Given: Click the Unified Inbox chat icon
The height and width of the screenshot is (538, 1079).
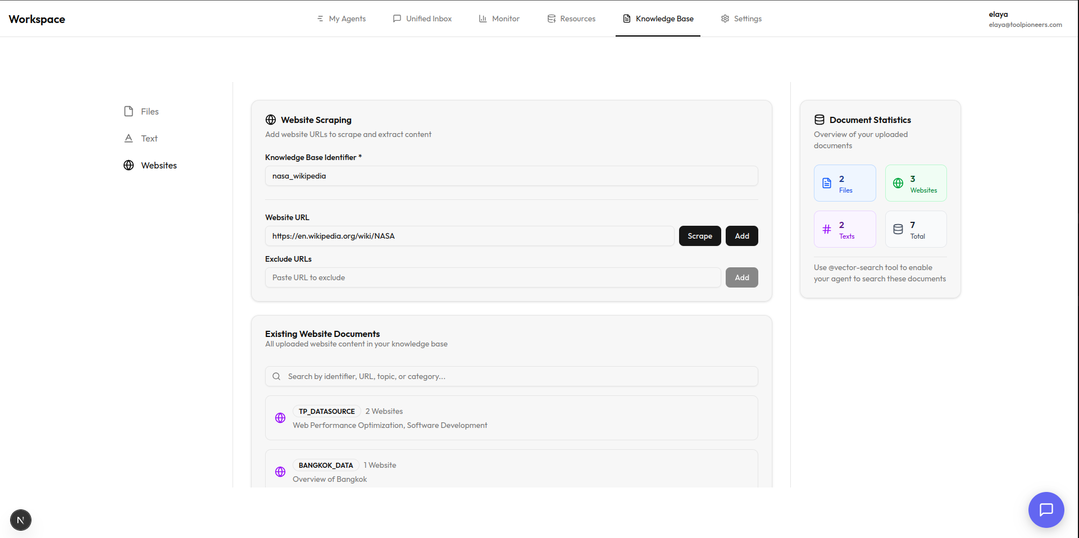Looking at the screenshot, I should pos(397,18).
